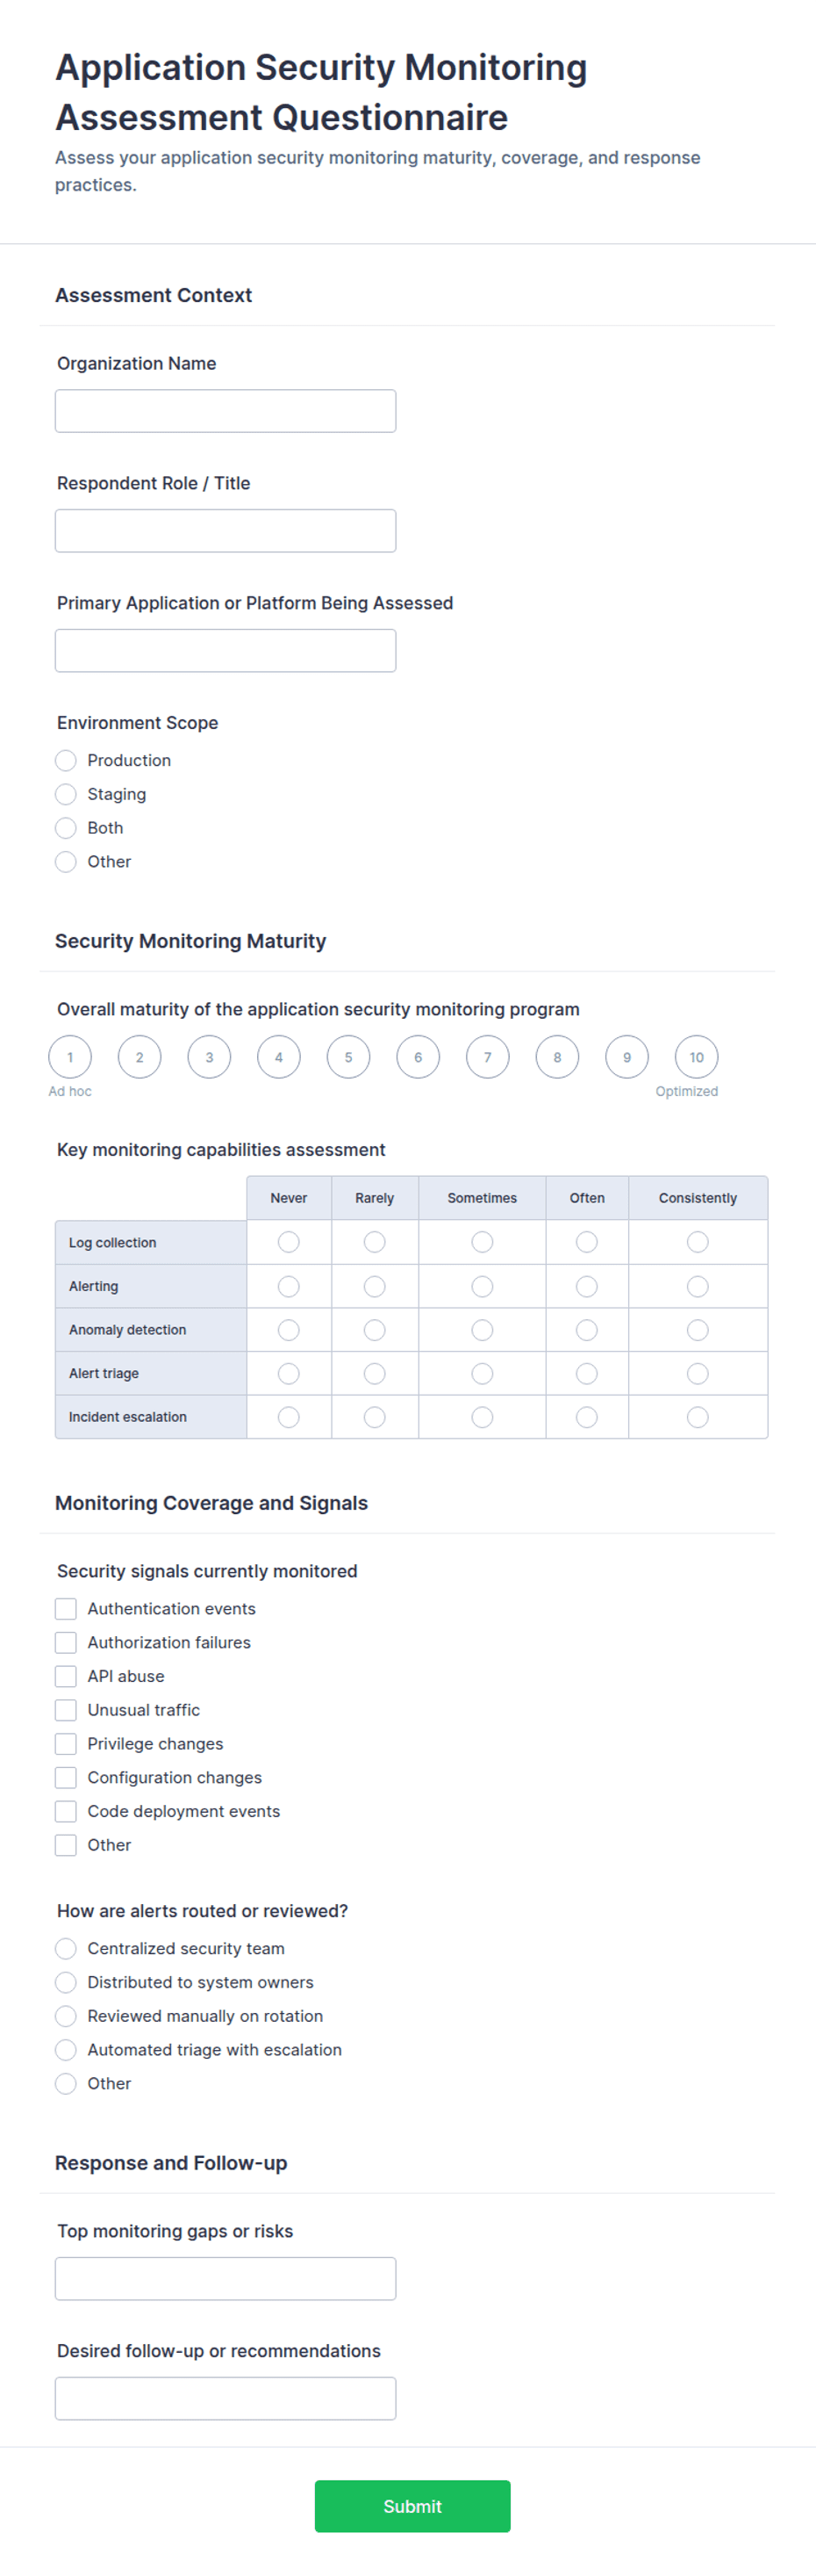Click the Respondent Role / Title field
The height and width of the screenshot is (2576, 816).
pos(225,531)
